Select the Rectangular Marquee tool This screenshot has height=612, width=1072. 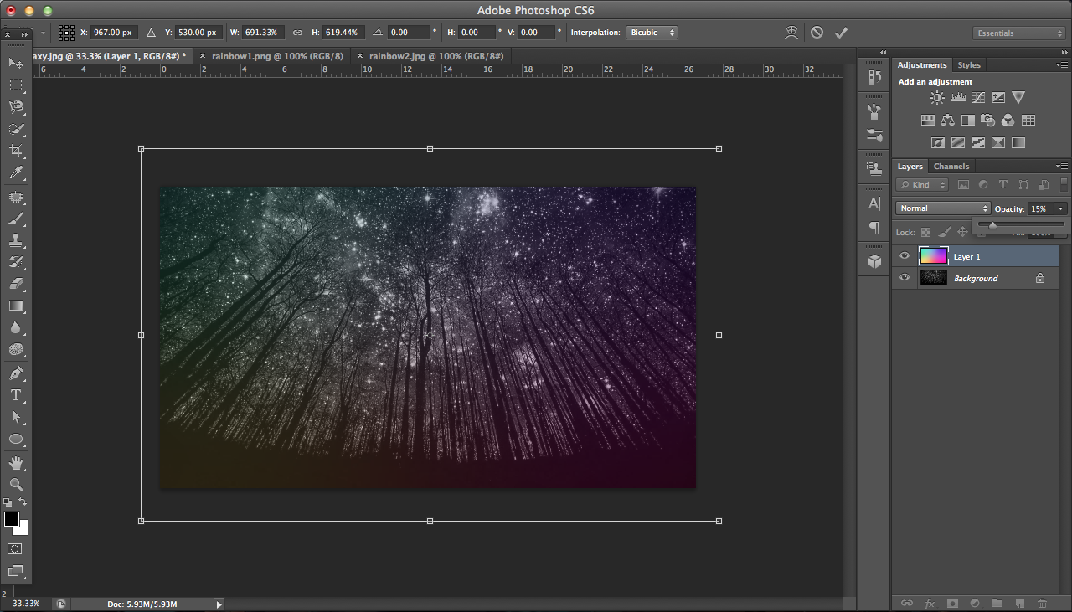point(16,85)
